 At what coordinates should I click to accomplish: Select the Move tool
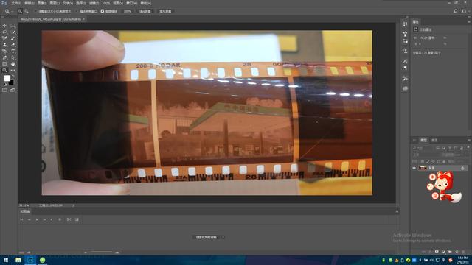pos(4,26)
